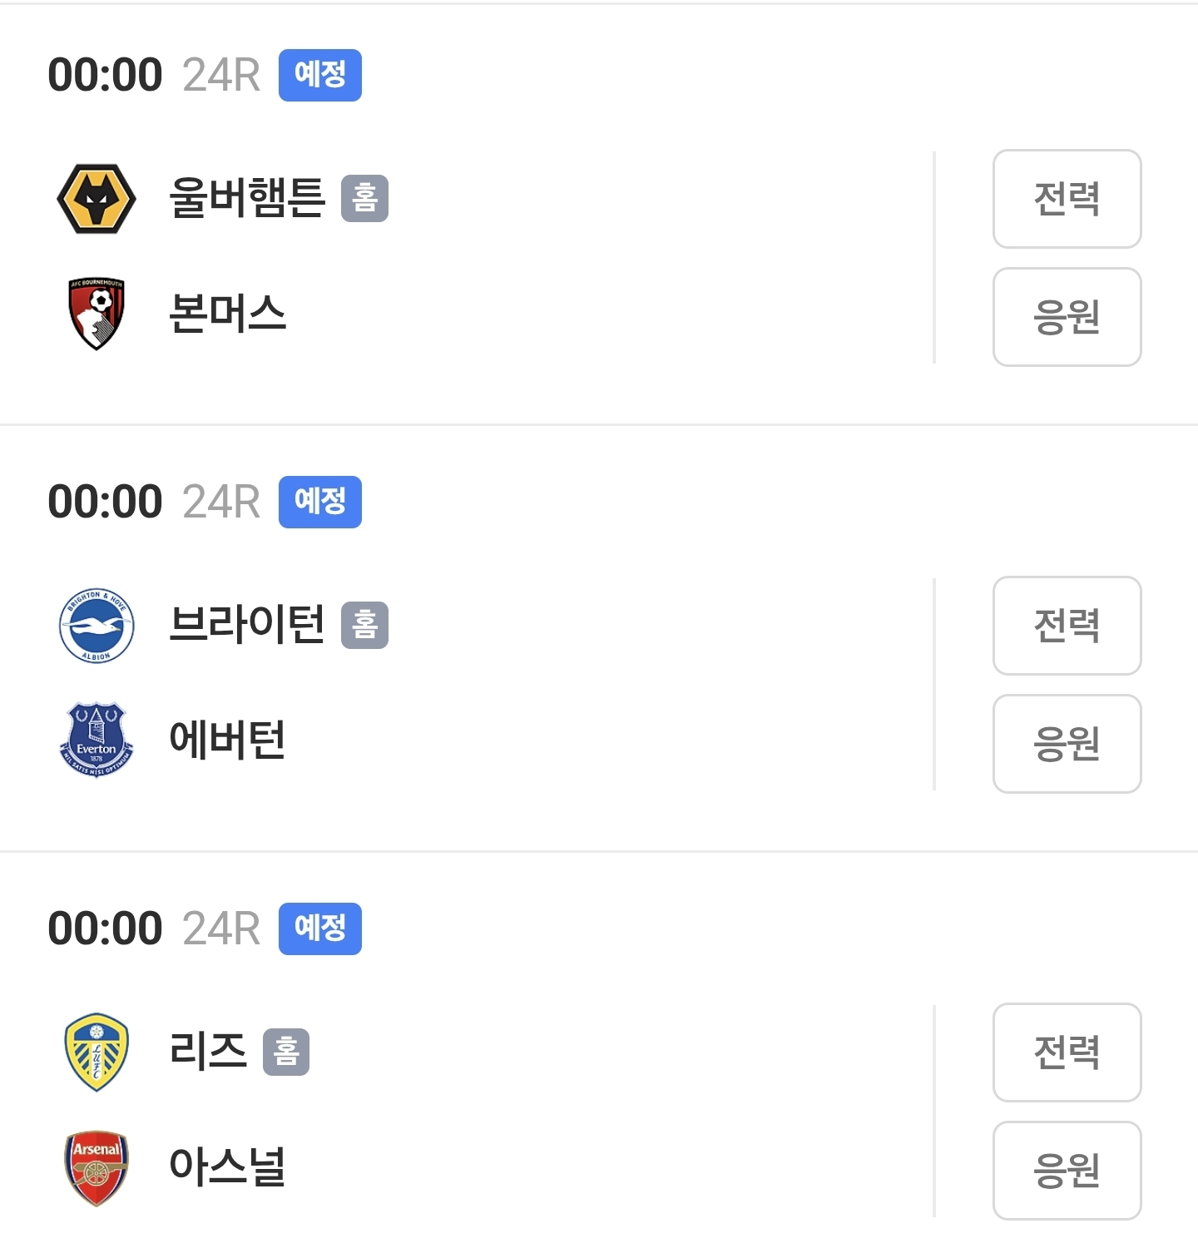The image size is (1198, 1258).
Task: Click the Brighton seagull crest icon
Action: pos(97,626)
